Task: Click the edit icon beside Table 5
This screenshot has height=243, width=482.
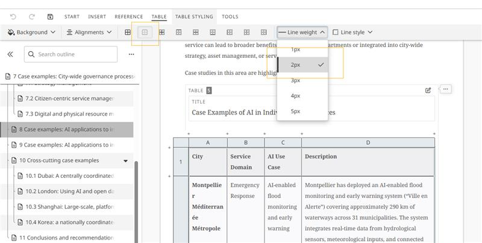Action: point(428,90)
